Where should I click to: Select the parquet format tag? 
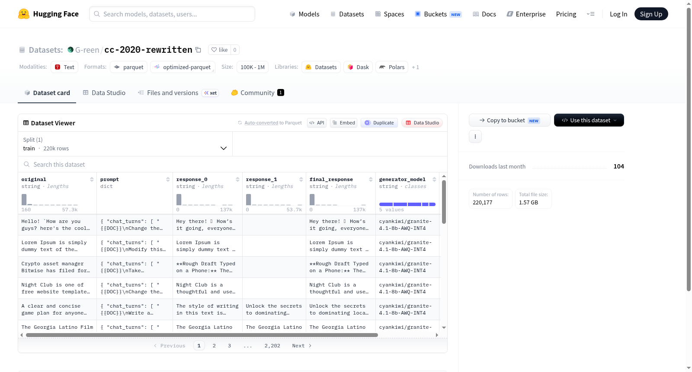coord(129,67)
